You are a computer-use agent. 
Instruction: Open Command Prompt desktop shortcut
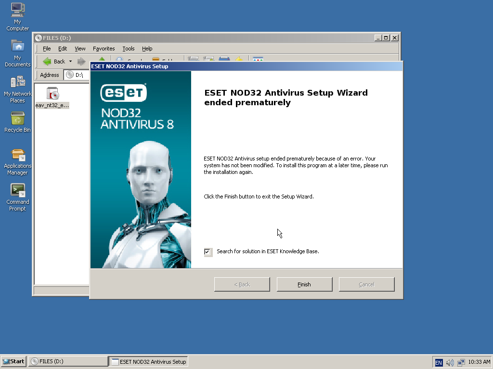[x=18, y=191]
